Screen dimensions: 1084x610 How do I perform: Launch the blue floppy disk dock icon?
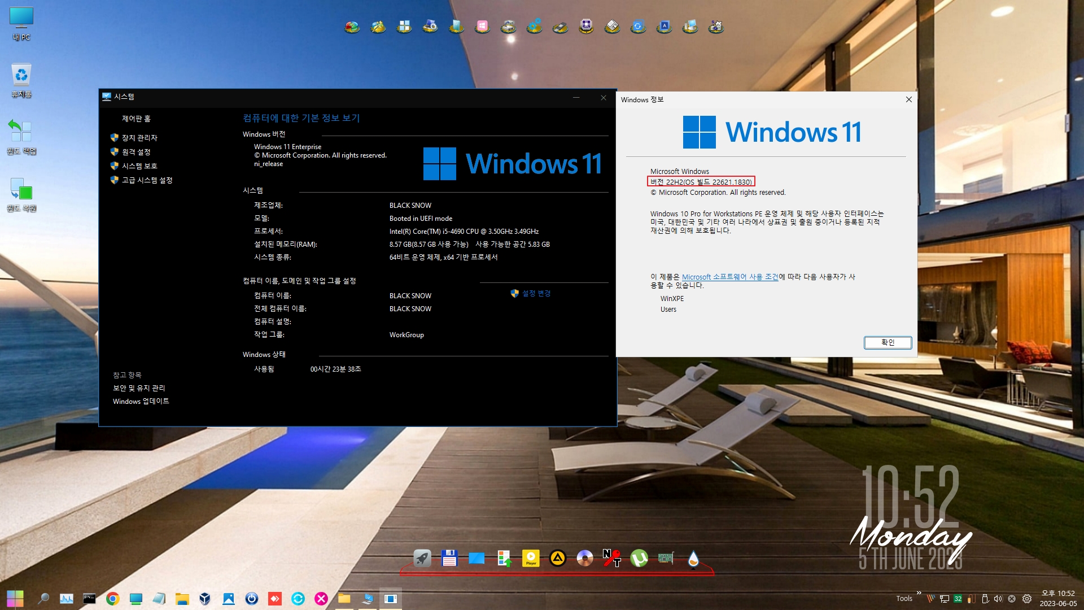click(x=449, y=559)
